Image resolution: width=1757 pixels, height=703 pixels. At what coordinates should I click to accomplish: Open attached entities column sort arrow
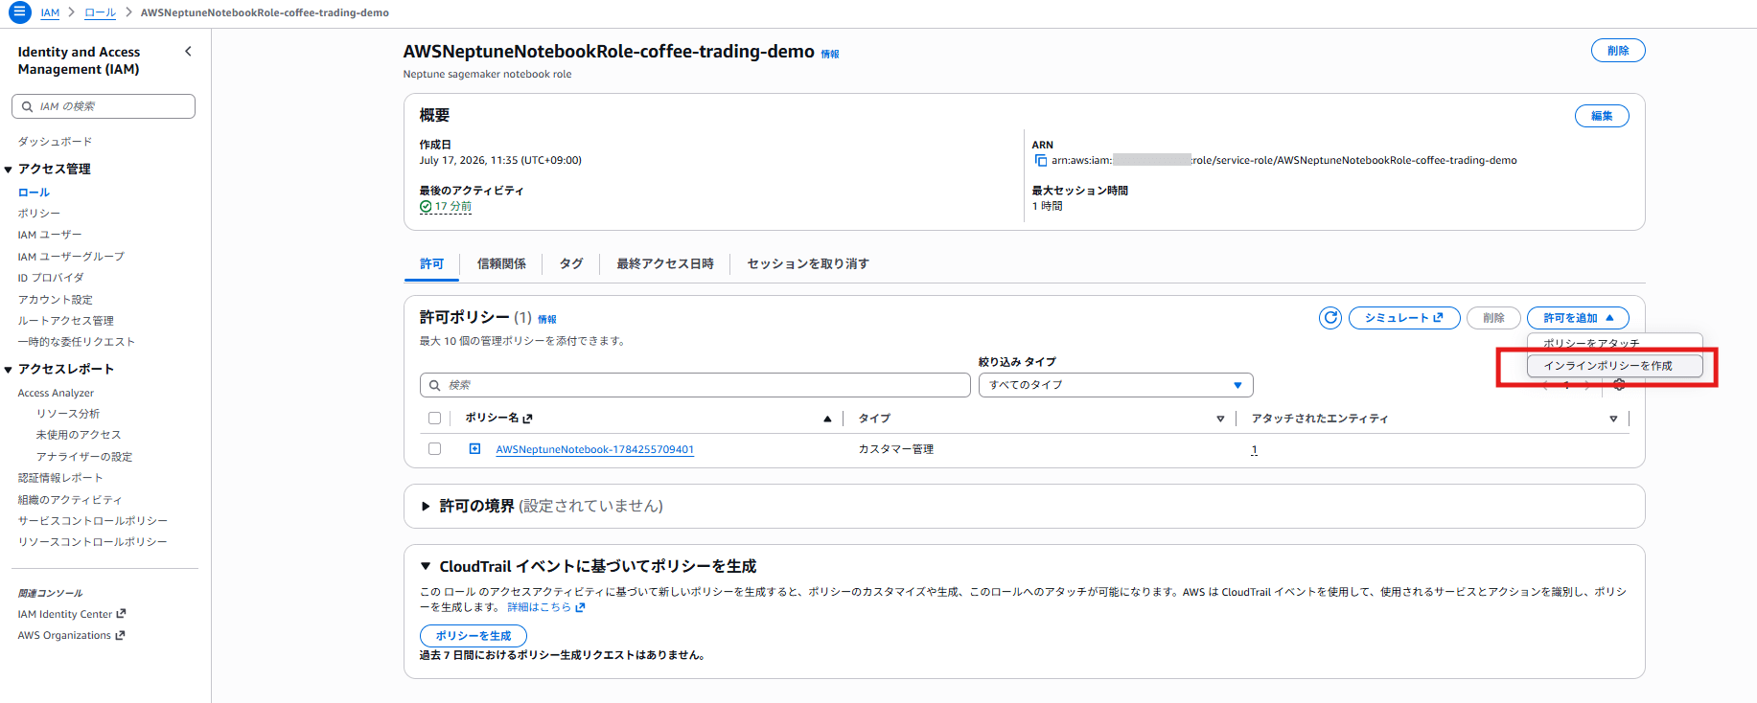click(x=1613, y=419)
